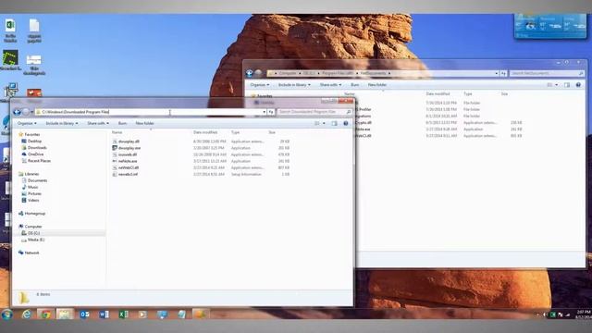Screen dimensions: 592x333
Task: Open Desktop in Favorites list
Action: coord(34,142)
